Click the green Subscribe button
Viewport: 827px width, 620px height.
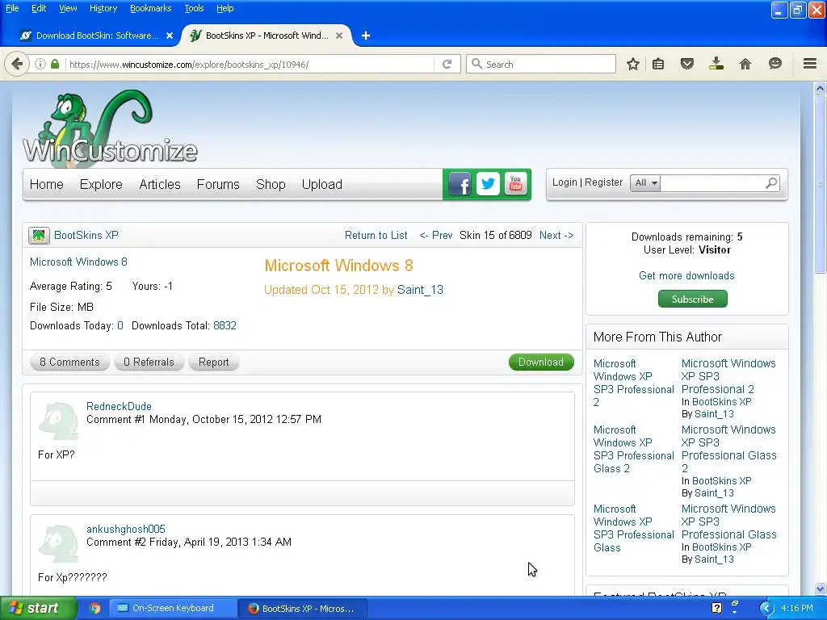[692, 299]
